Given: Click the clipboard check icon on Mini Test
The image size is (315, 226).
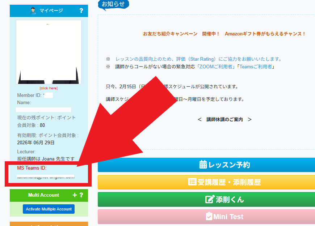Looking at the screenshot, I should (209, 217).
